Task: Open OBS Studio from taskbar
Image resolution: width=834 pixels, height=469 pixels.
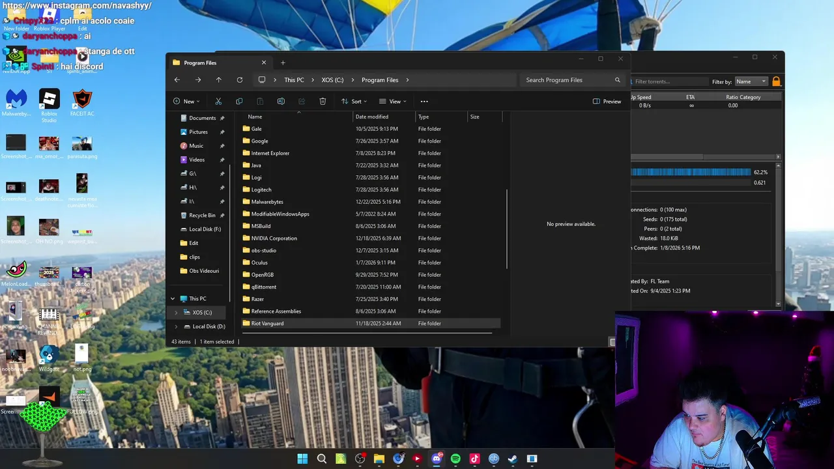Action: coord(360,459)
